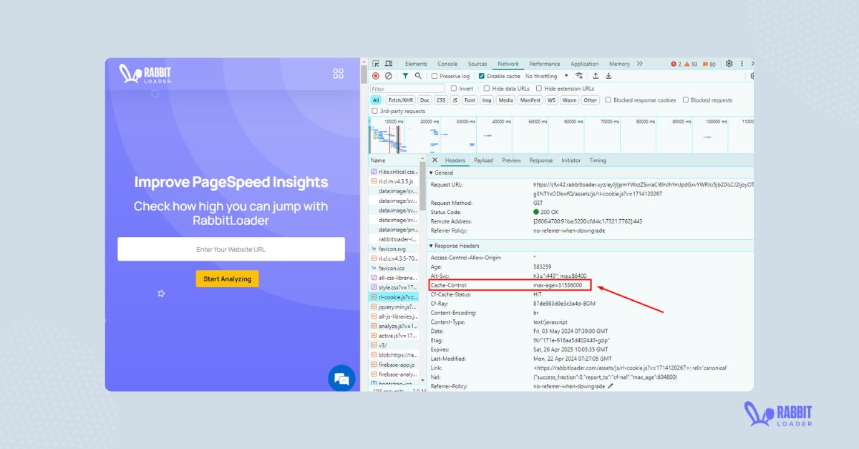Check the 3rd-party requests checkbox

(374, 111)
